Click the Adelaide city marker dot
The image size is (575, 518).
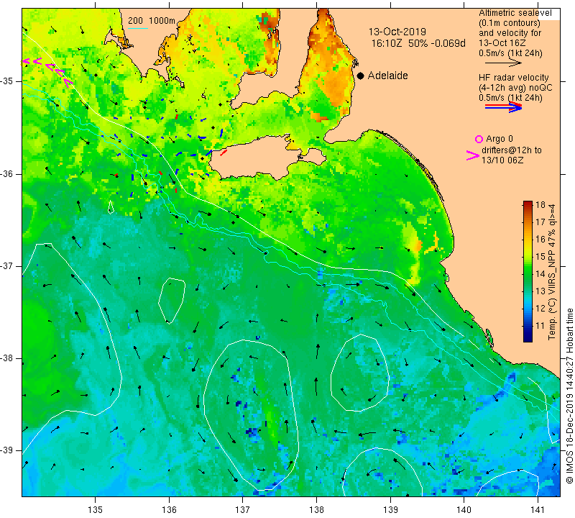pos(361,76)
